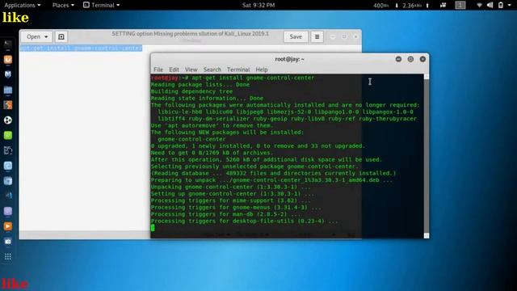Open the Places menu dropdown
Image resolution: width=517 pixels, height=291 pixels.
(63, 5)
